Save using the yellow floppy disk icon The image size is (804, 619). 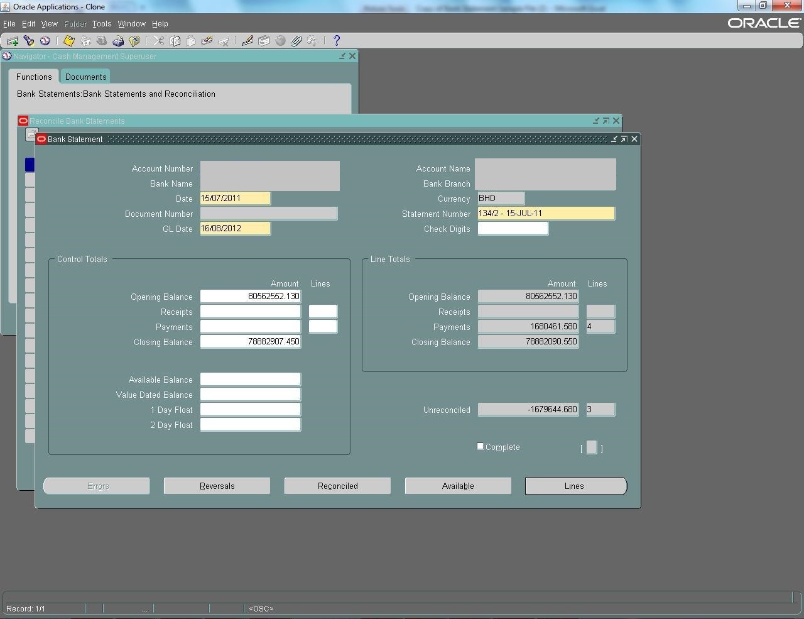click(x=69, y=41)
